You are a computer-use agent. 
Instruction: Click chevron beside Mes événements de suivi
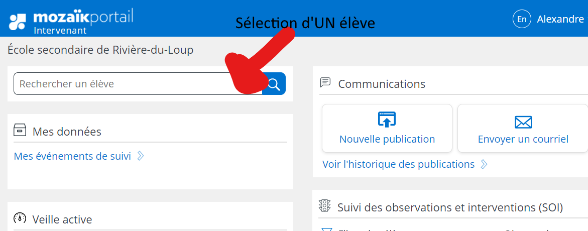[x=141, y=156]
